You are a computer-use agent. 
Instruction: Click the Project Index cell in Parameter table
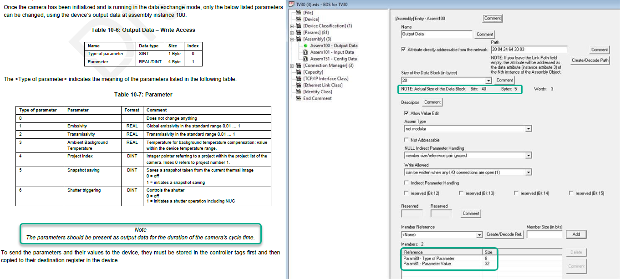[x=93, y=160]
